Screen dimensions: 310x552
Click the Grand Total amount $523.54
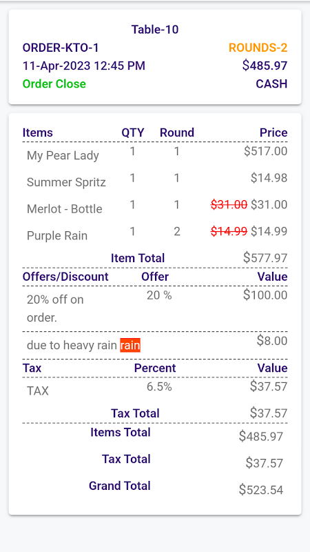[x=261, y=490]
